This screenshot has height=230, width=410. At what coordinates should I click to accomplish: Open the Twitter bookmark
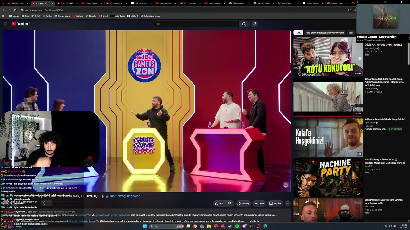coord(47,16)
